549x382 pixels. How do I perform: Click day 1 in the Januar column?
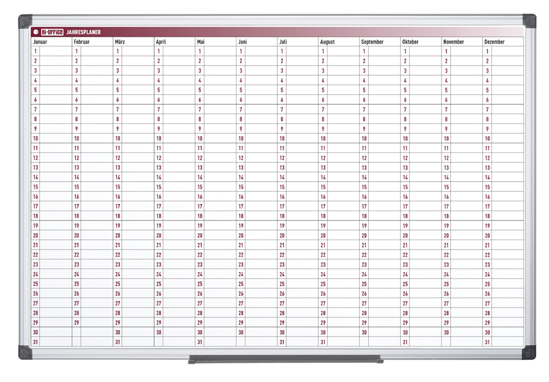click(x=35, y=52)
